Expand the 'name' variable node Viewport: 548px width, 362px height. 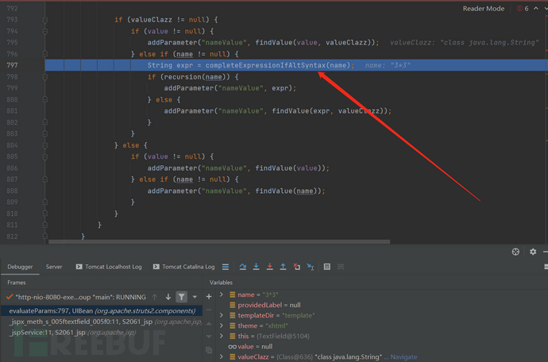222,294
